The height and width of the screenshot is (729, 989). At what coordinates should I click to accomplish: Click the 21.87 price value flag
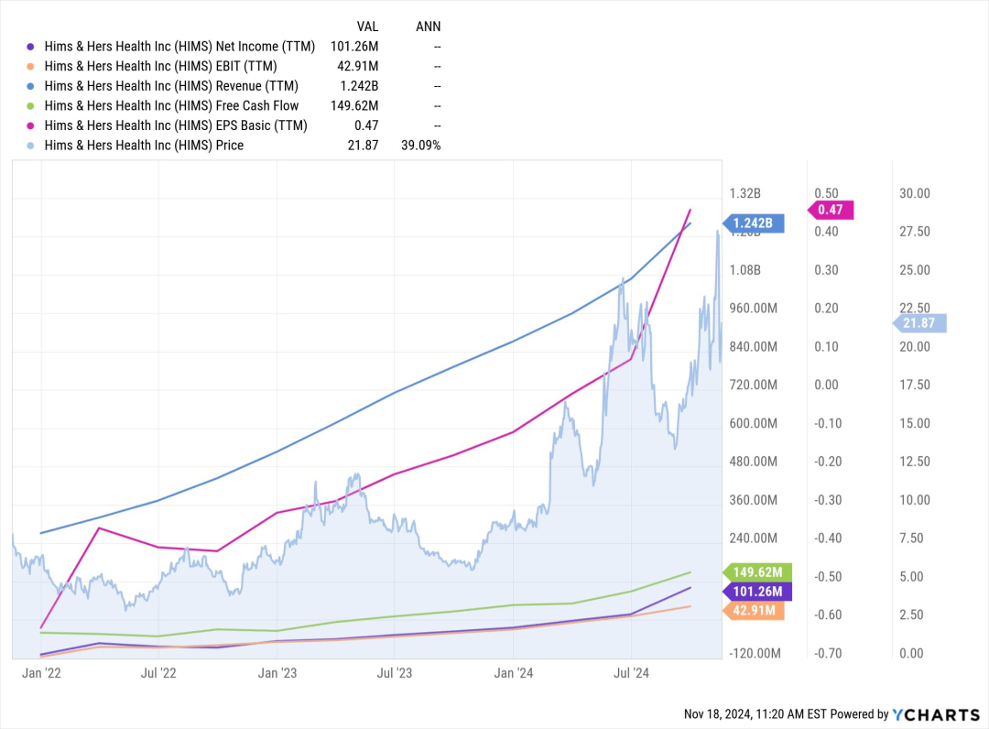point(919,323)
